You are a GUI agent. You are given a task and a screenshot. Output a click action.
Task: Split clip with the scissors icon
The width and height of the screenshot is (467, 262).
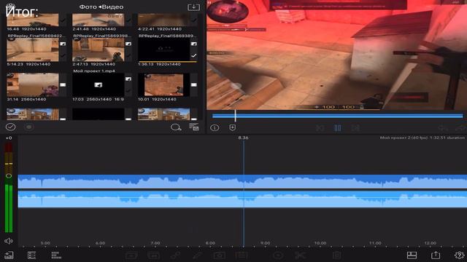pyautogui.click(x=300, y=255)
